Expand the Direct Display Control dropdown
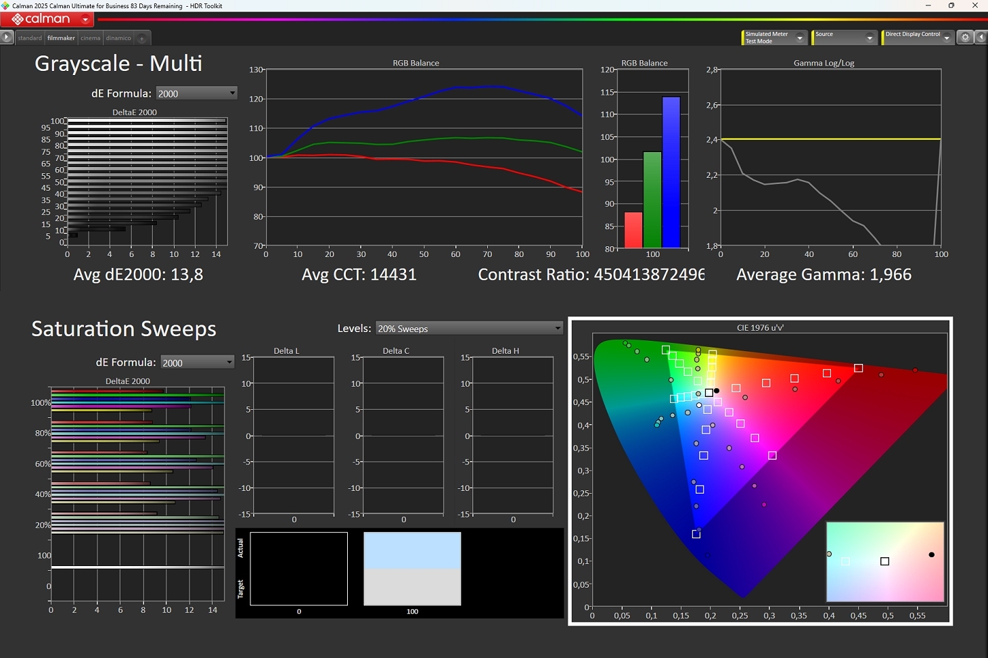 tap(947, 38)
